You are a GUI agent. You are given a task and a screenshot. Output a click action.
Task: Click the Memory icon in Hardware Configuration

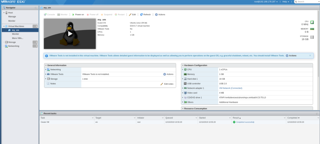[x=185, y=74]
